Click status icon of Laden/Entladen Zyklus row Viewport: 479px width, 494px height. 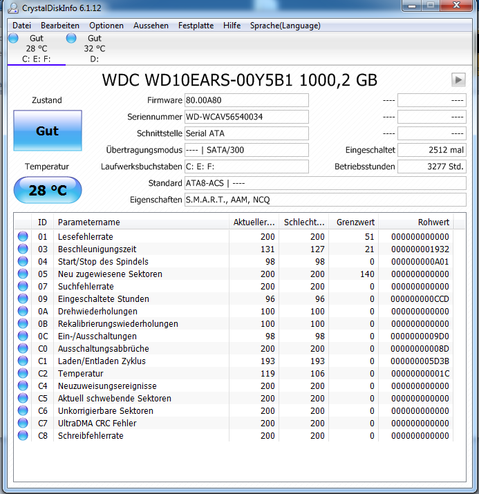[x=23, y=361]
